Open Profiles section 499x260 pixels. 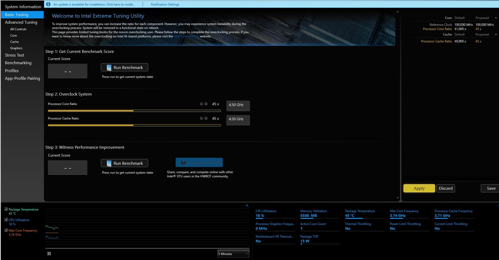point(12,71)
